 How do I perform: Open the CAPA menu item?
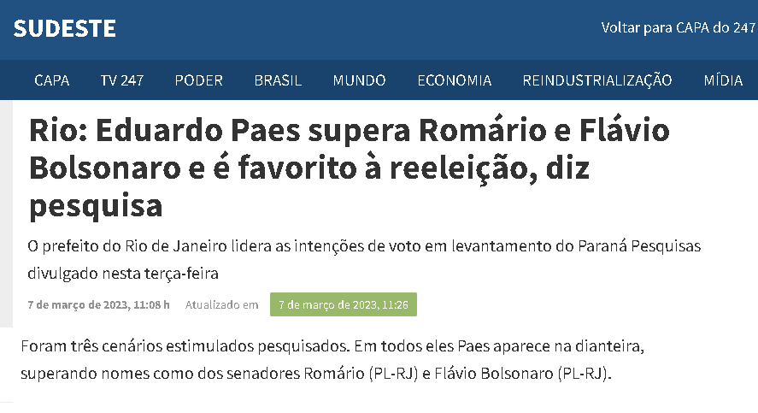click(52, 80)
